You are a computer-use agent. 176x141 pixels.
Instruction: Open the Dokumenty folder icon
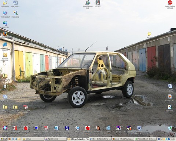(x=5, y=3)
